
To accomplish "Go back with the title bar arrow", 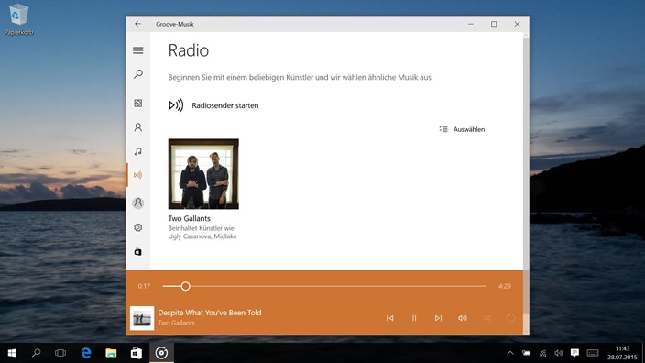I will coord(137,24).
